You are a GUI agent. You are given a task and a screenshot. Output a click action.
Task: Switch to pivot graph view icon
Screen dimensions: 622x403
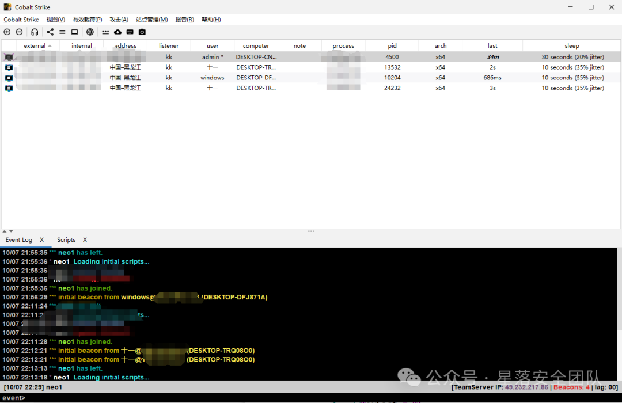coord(50,32)
